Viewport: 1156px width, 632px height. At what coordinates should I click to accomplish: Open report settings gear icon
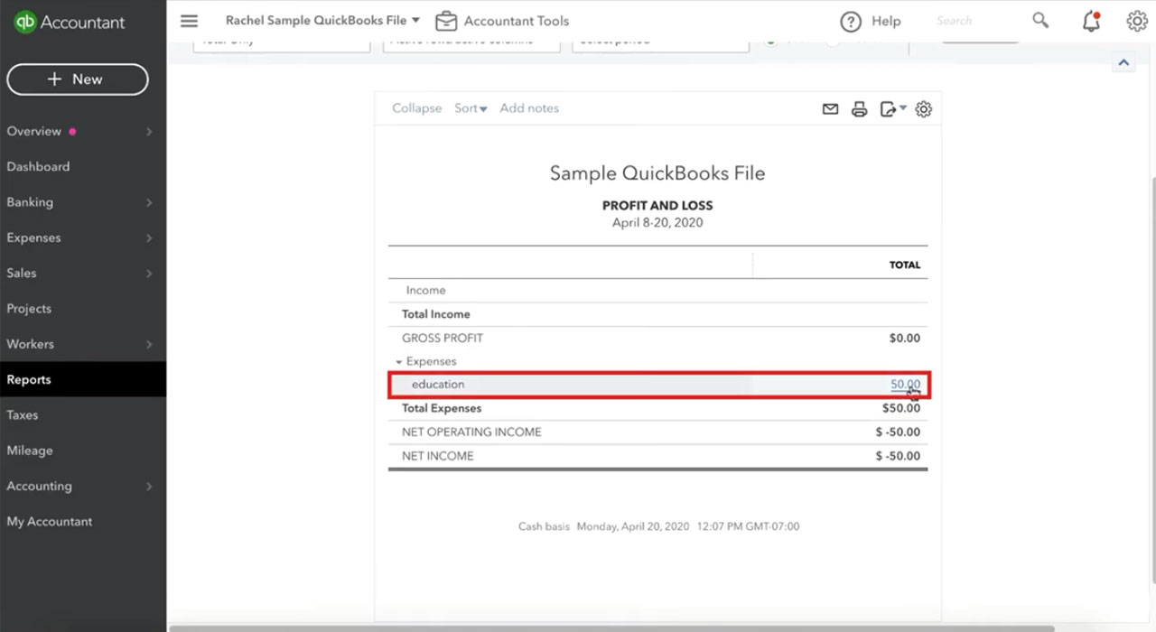click(x=923, y=109)
